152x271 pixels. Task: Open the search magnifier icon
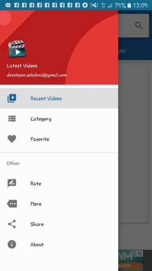(139, 26)
